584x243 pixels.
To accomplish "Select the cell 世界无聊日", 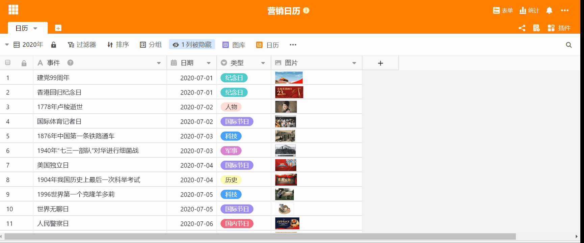I will click(x=100, y=209).
